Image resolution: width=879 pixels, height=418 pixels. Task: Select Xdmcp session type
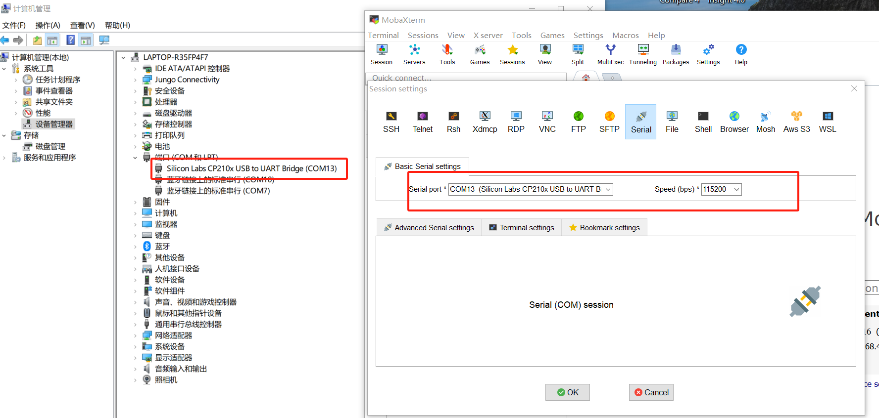(485, 122)
